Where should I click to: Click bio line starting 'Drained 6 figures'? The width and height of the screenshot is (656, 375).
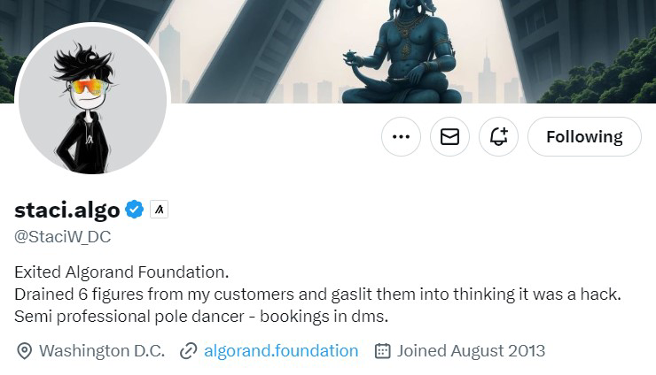pyautogui.click(x=317, y=293)
